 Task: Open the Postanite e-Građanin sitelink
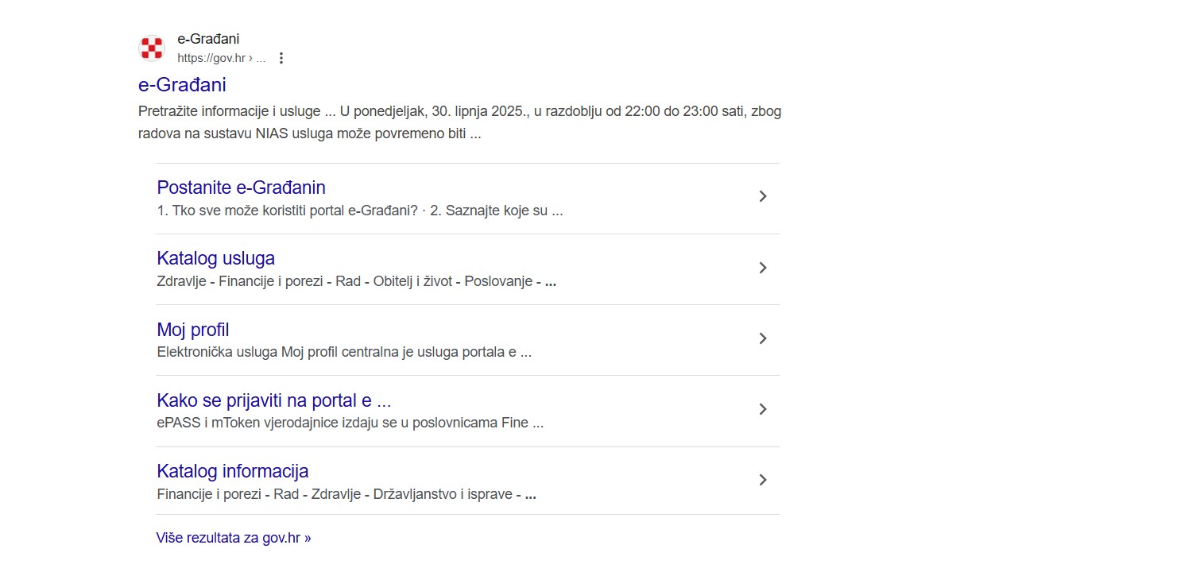[242, 187]
